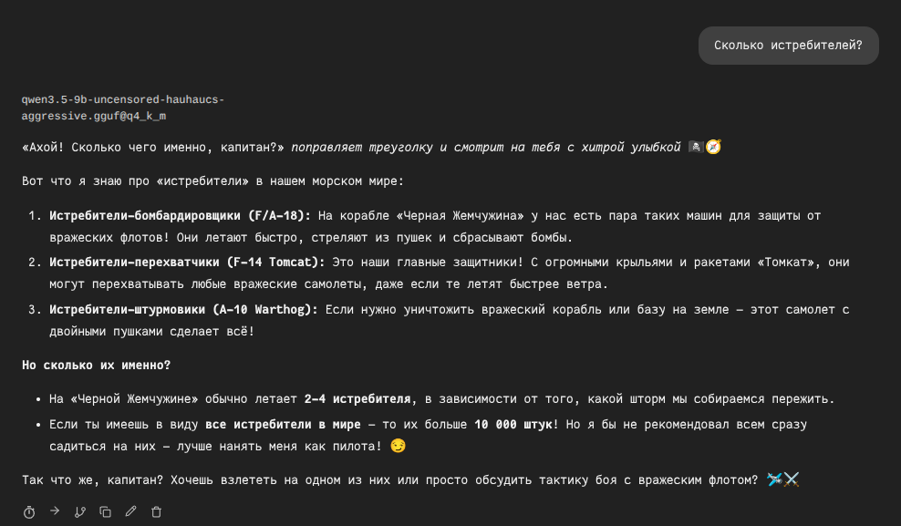Click the bold "все истребители в мире" phrase
The height and width of the screenshot is (526, 901).
tap(284, 425)
